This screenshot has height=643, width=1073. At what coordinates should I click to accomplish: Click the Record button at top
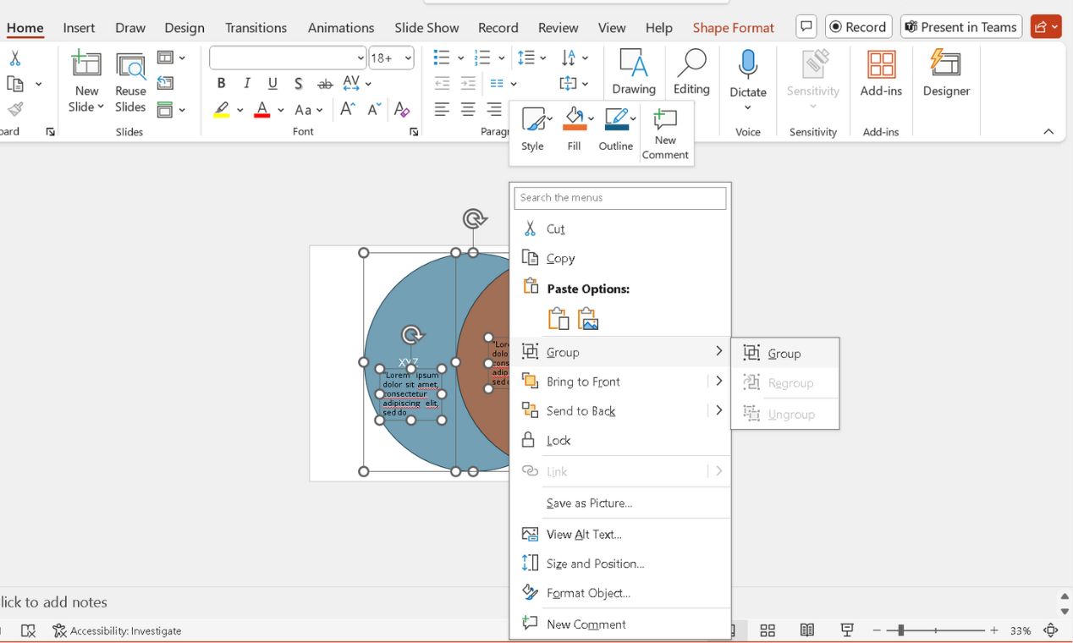click(858, 27)
